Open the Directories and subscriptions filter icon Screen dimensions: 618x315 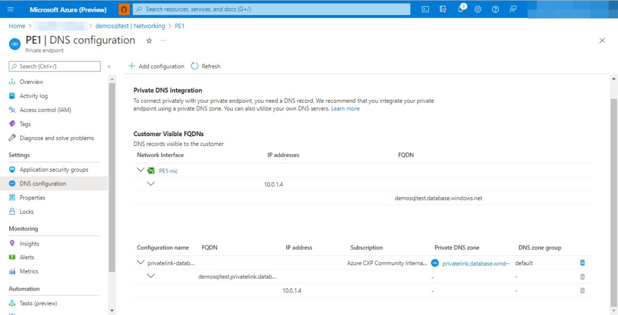click(443, 9)
